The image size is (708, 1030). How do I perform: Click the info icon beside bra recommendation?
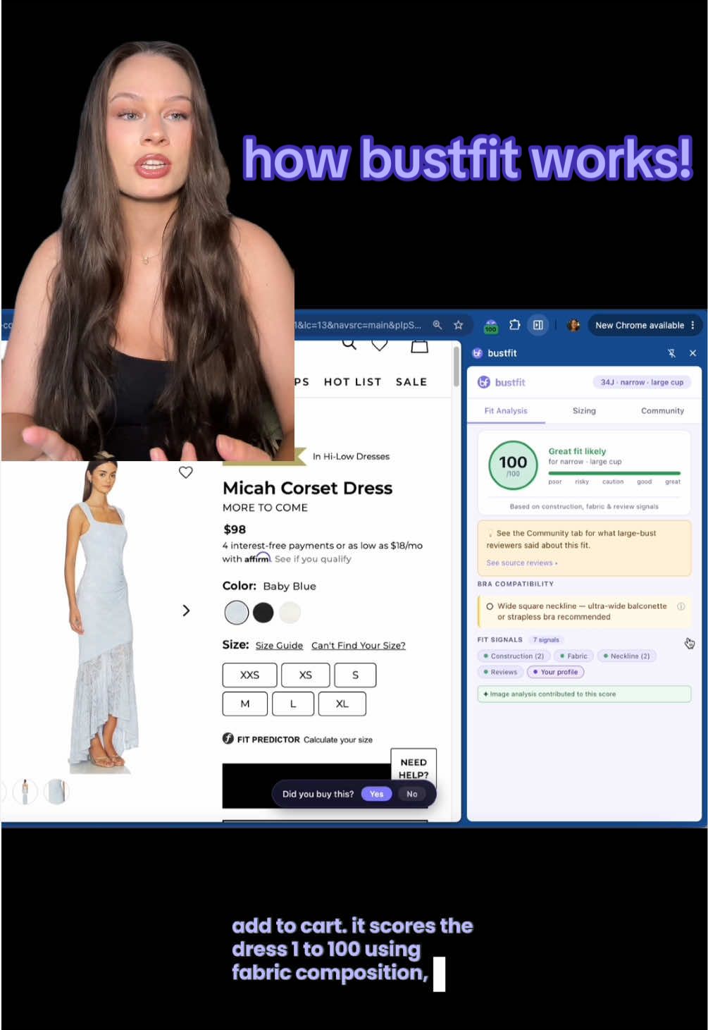point(681,606)
